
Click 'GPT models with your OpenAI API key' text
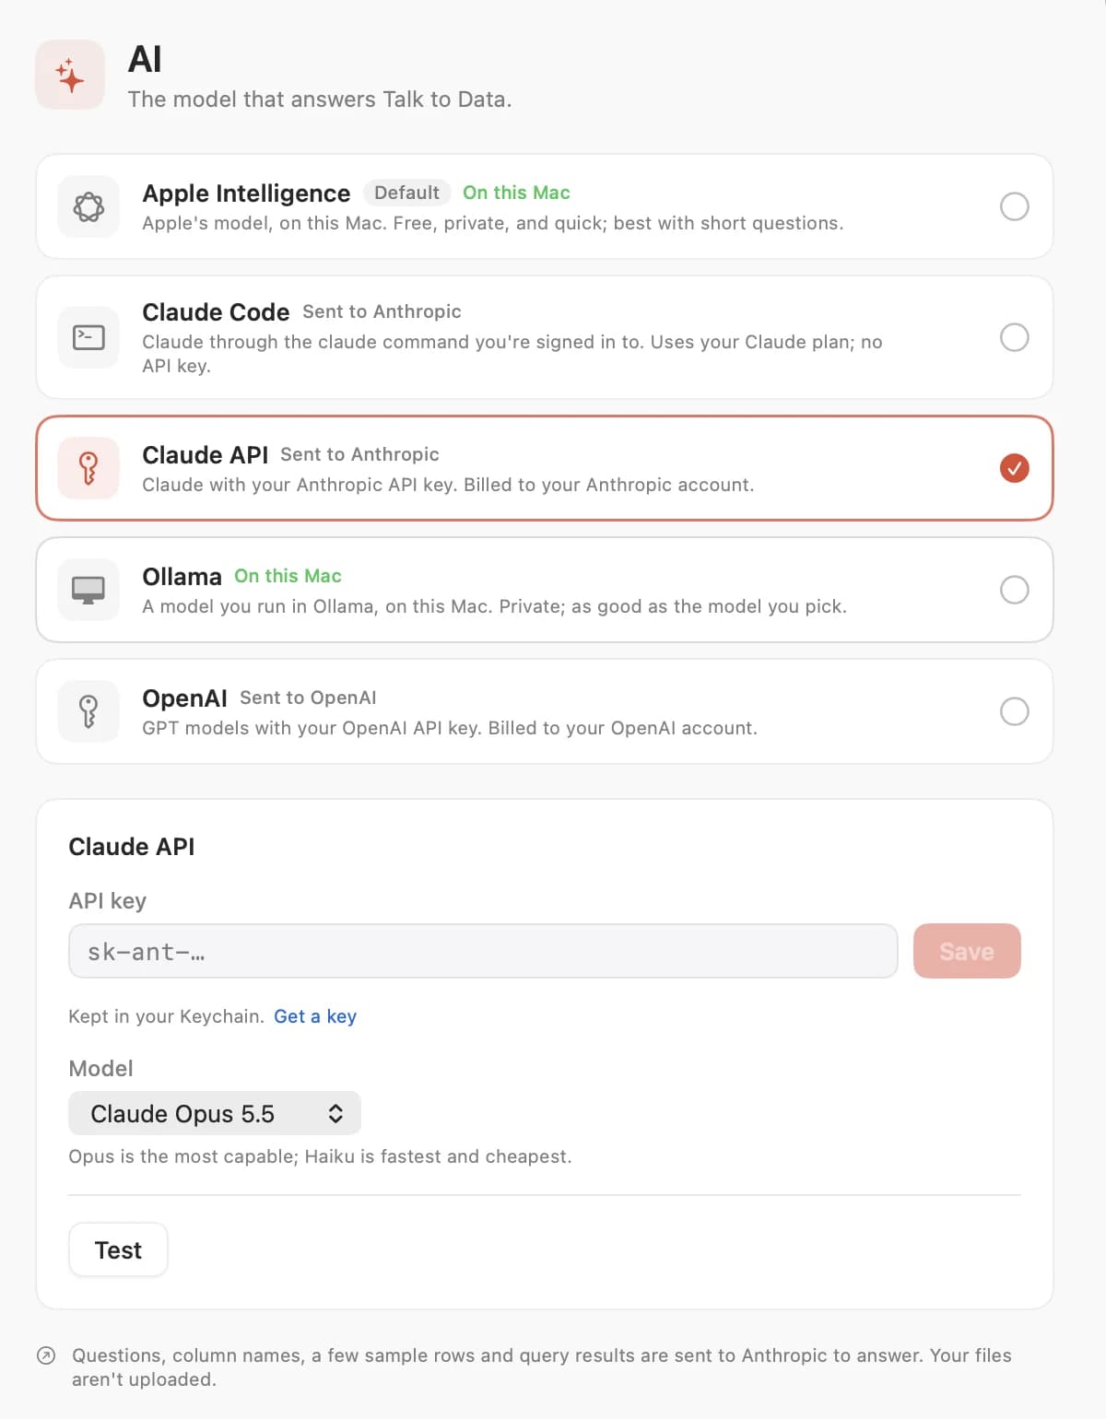[450, 728]
